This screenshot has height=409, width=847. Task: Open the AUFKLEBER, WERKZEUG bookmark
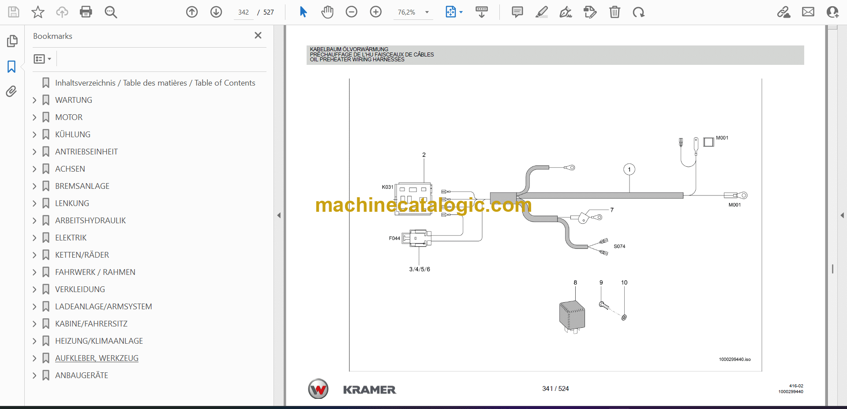click(x=97, y=358)
